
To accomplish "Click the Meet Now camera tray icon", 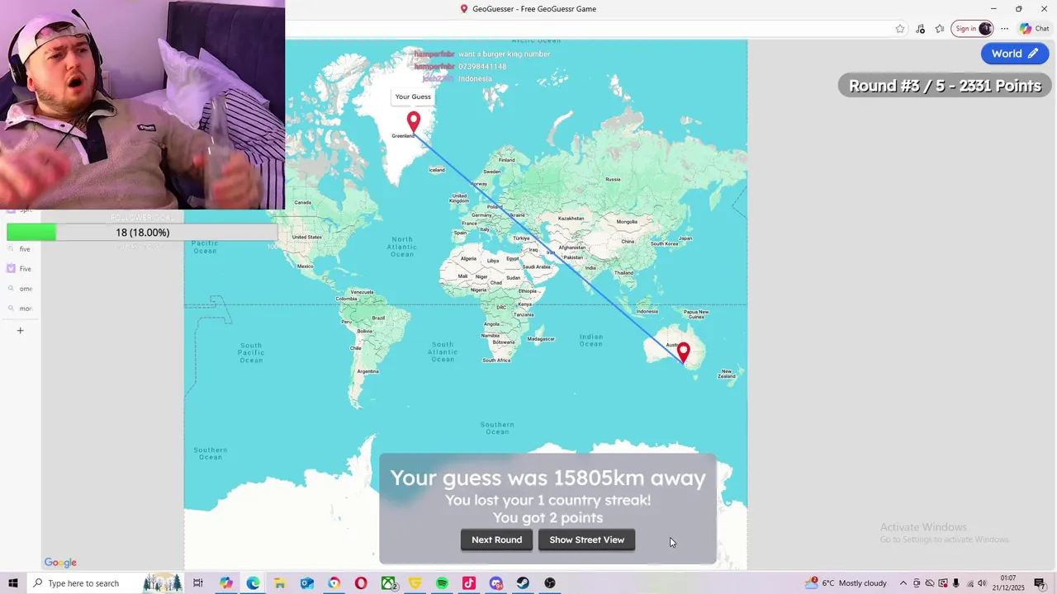I will 917,583.
